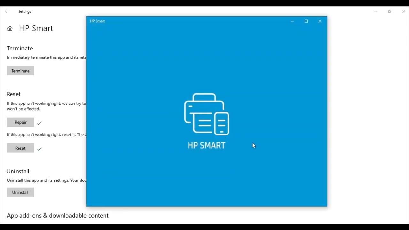Click the Terminate section heading

[x=20, y=48]
